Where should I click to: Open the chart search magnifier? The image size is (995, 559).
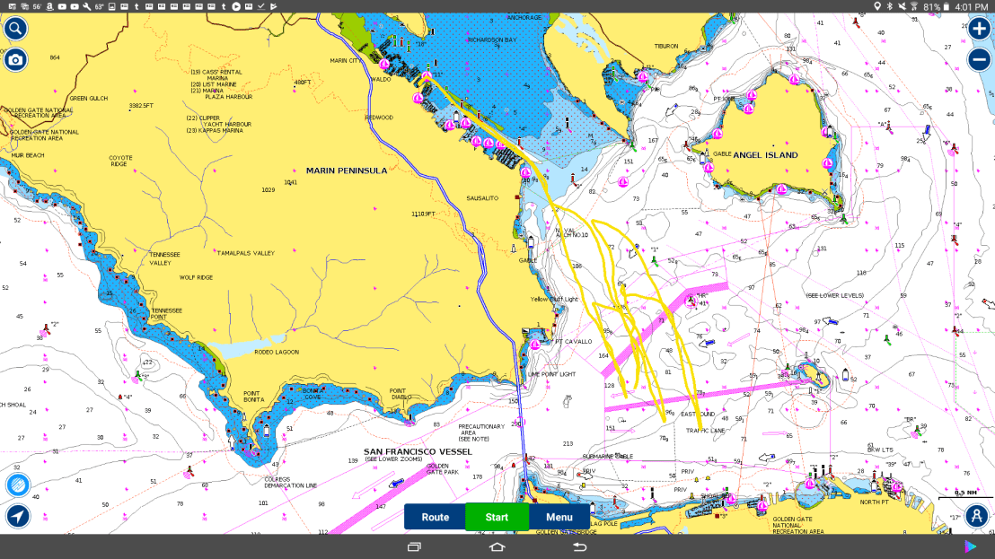[x=15, y=28]
